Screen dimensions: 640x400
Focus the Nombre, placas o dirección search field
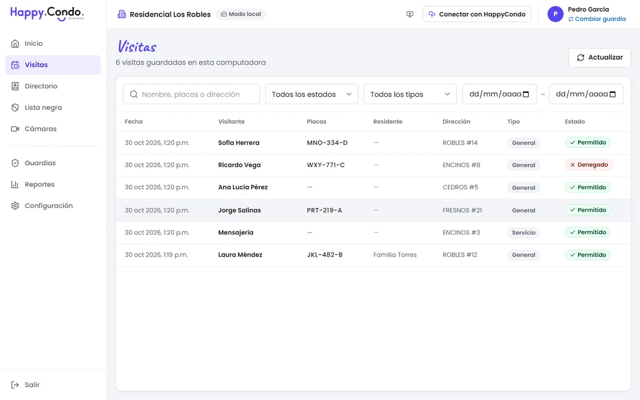pos(191,94)
